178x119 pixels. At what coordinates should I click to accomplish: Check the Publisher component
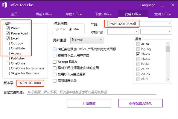tap(8, 58)
